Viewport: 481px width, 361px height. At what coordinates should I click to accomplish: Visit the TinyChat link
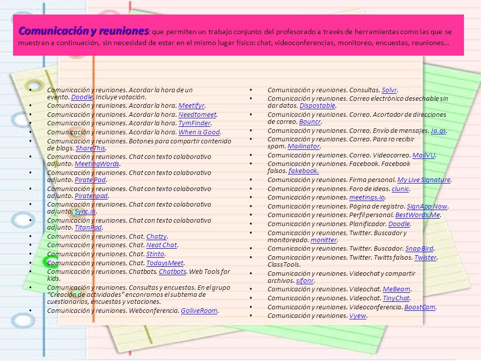click(396, 298)
